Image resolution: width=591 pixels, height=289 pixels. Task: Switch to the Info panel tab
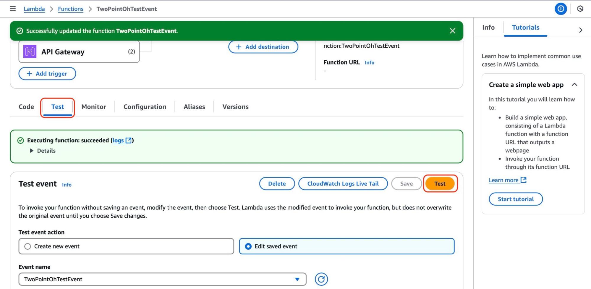click(488, 28)
